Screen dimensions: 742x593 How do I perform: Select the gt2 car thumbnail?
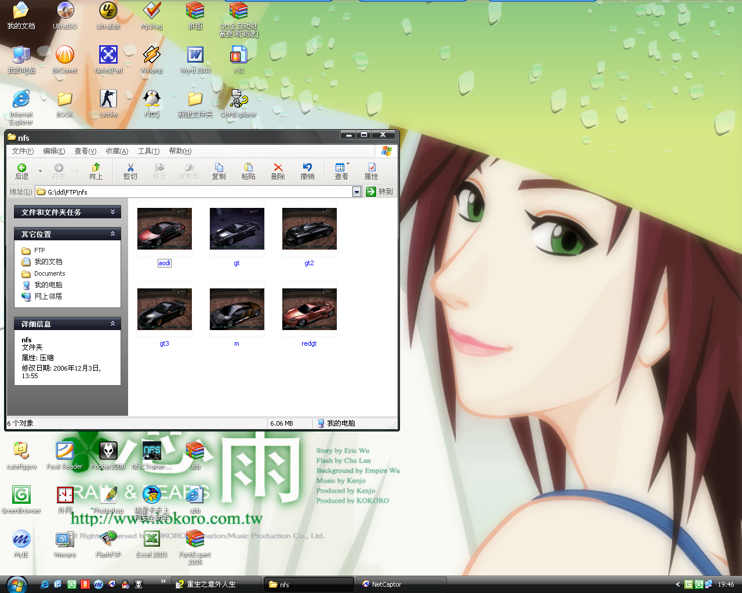[x=309, y=229]
